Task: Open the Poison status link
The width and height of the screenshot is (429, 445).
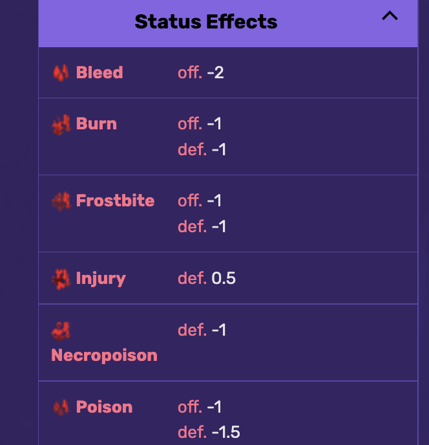Action: [104, 407]
